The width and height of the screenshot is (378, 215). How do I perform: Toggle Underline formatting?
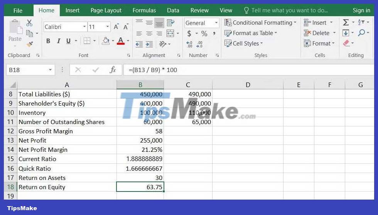(x=69, y=41)
